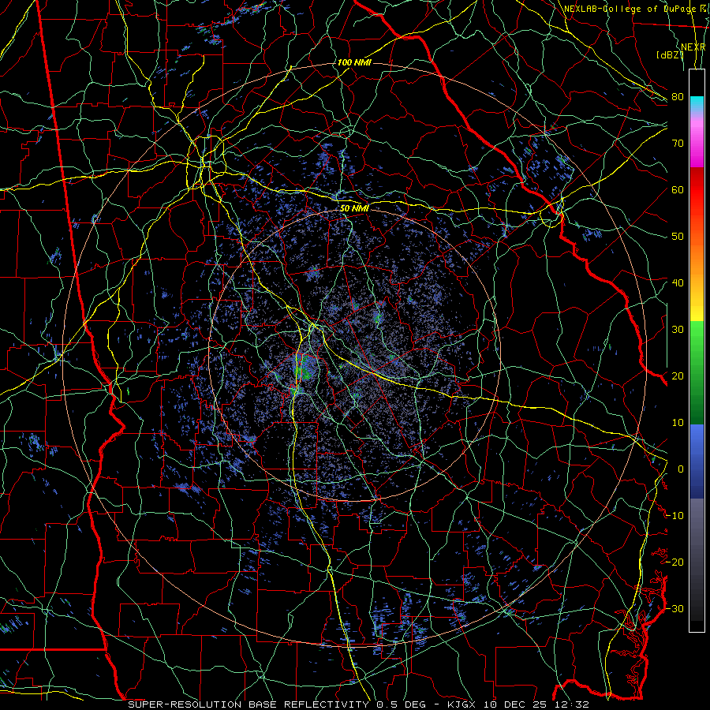Click the 50 value on the dBZ scale
The height and width of the screenshot is (710, 710).
tap(678, 237)
